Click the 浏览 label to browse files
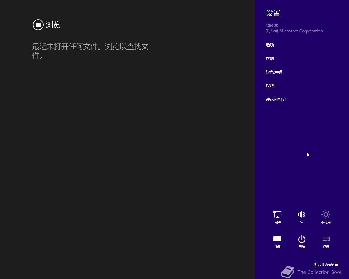 53,25
